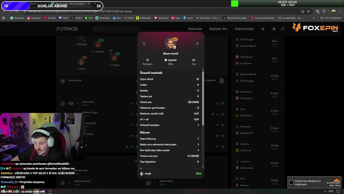Click Mauro Icardi's avatar photo in the popup

point(170,44)
